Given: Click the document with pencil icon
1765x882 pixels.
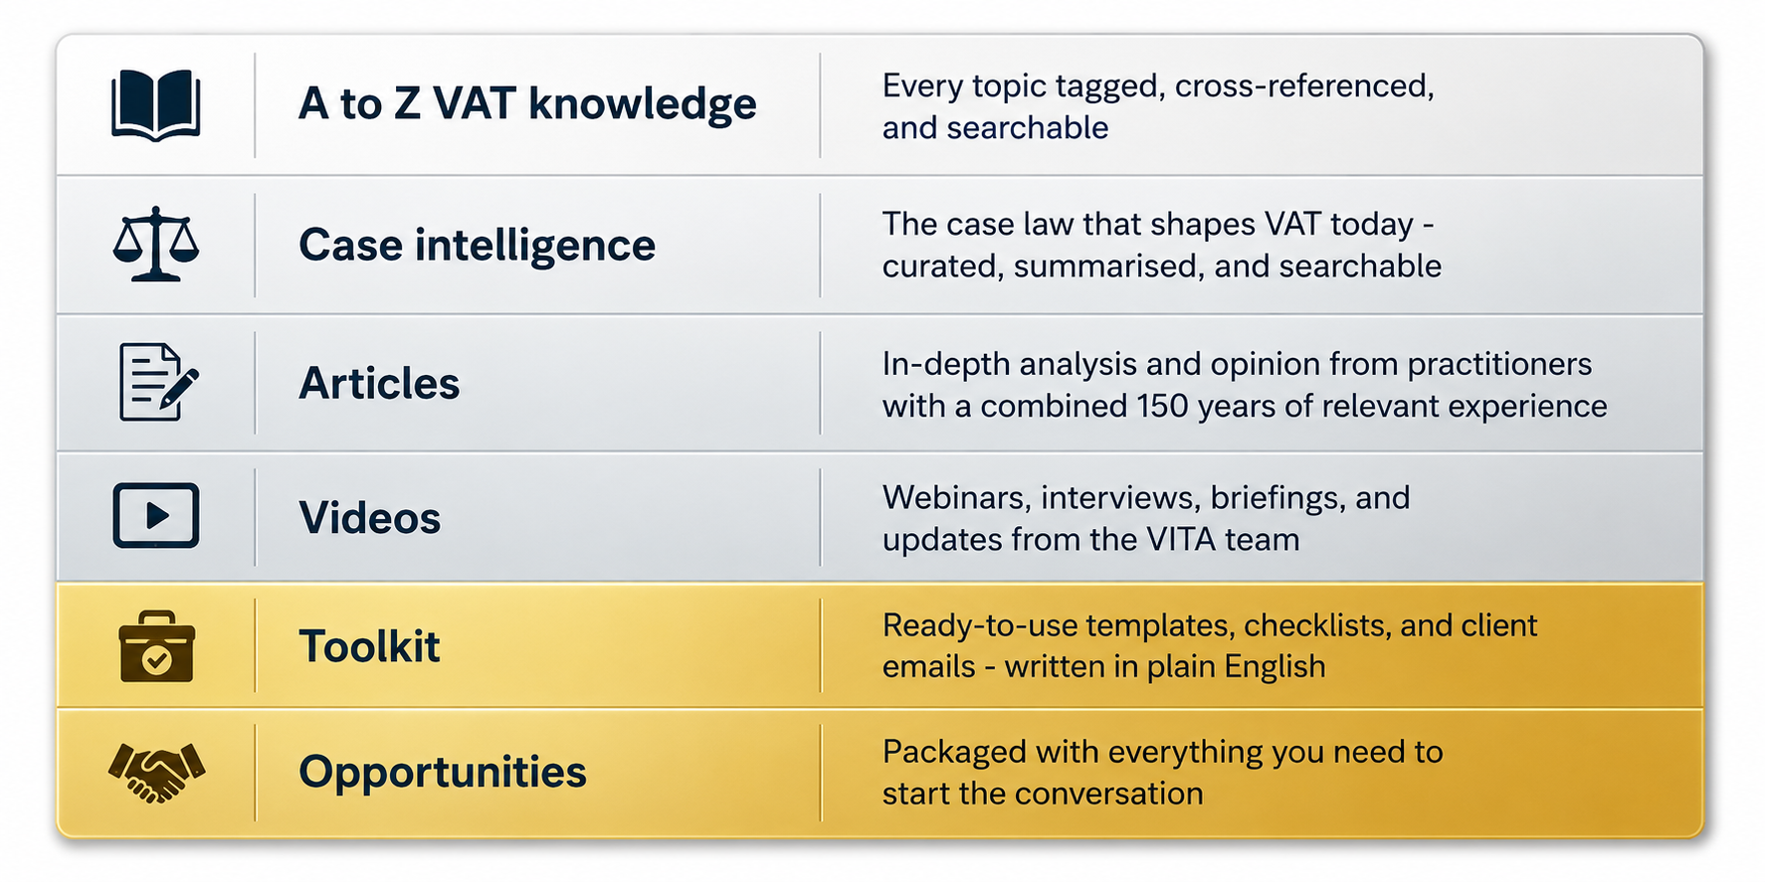Looking at the screenshot, I should pos(158,382).
